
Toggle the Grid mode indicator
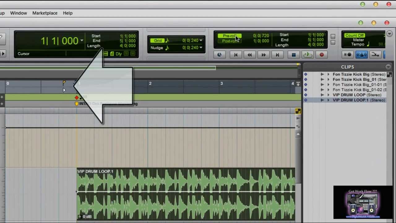coord(158,41)
